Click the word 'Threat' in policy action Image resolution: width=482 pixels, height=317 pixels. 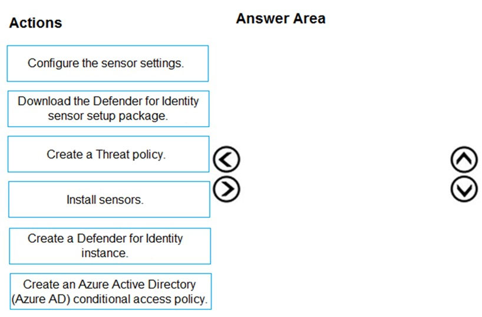pyautogui.click(x=113, y=154)
